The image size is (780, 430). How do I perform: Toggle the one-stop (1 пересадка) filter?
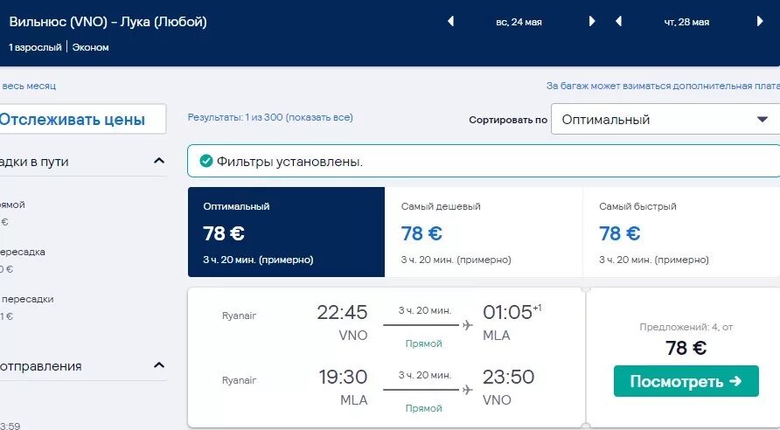(22, 252)
